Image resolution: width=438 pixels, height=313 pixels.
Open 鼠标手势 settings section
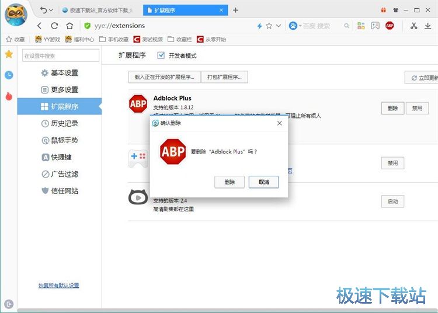pyautogui.click(x=60, y=140)
